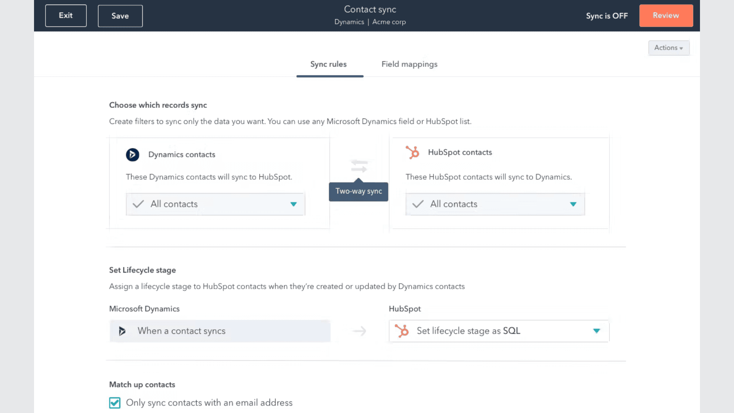
Task: Click the HubSpot sprocket icon beside HubSpot contacts
Action: point(412,152)
